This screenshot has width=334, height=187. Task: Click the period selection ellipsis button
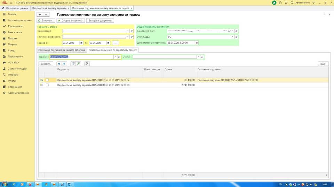click(116, 43)
